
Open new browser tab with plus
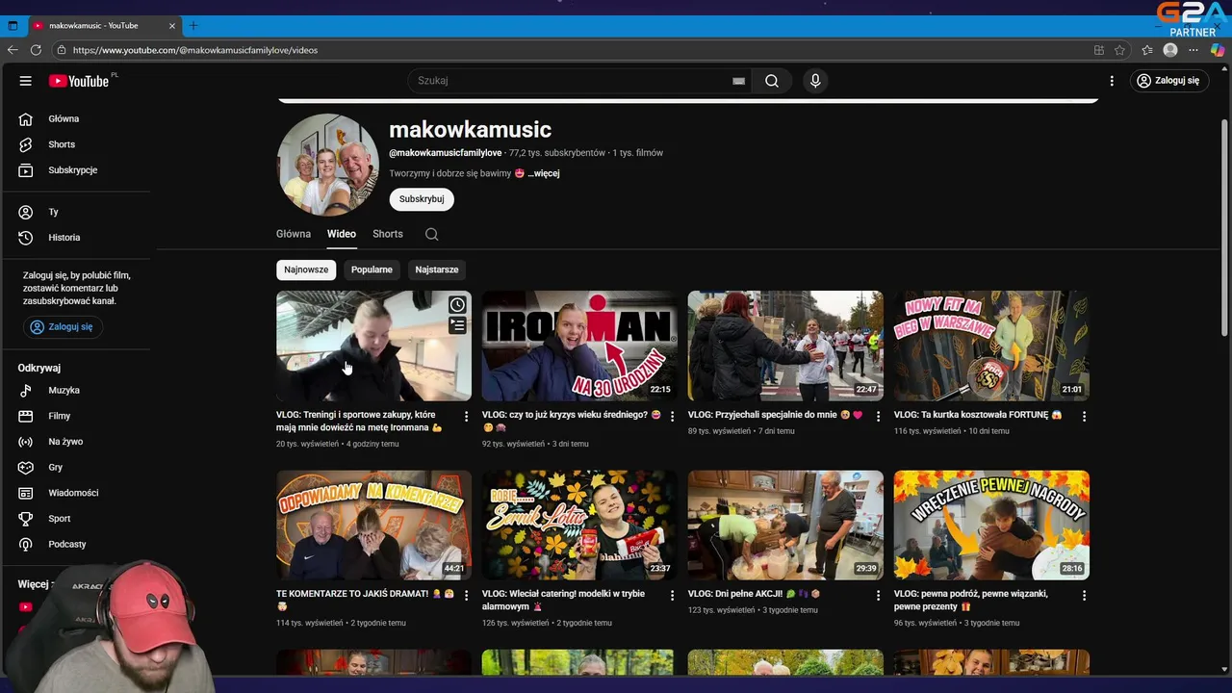(193, 25)
